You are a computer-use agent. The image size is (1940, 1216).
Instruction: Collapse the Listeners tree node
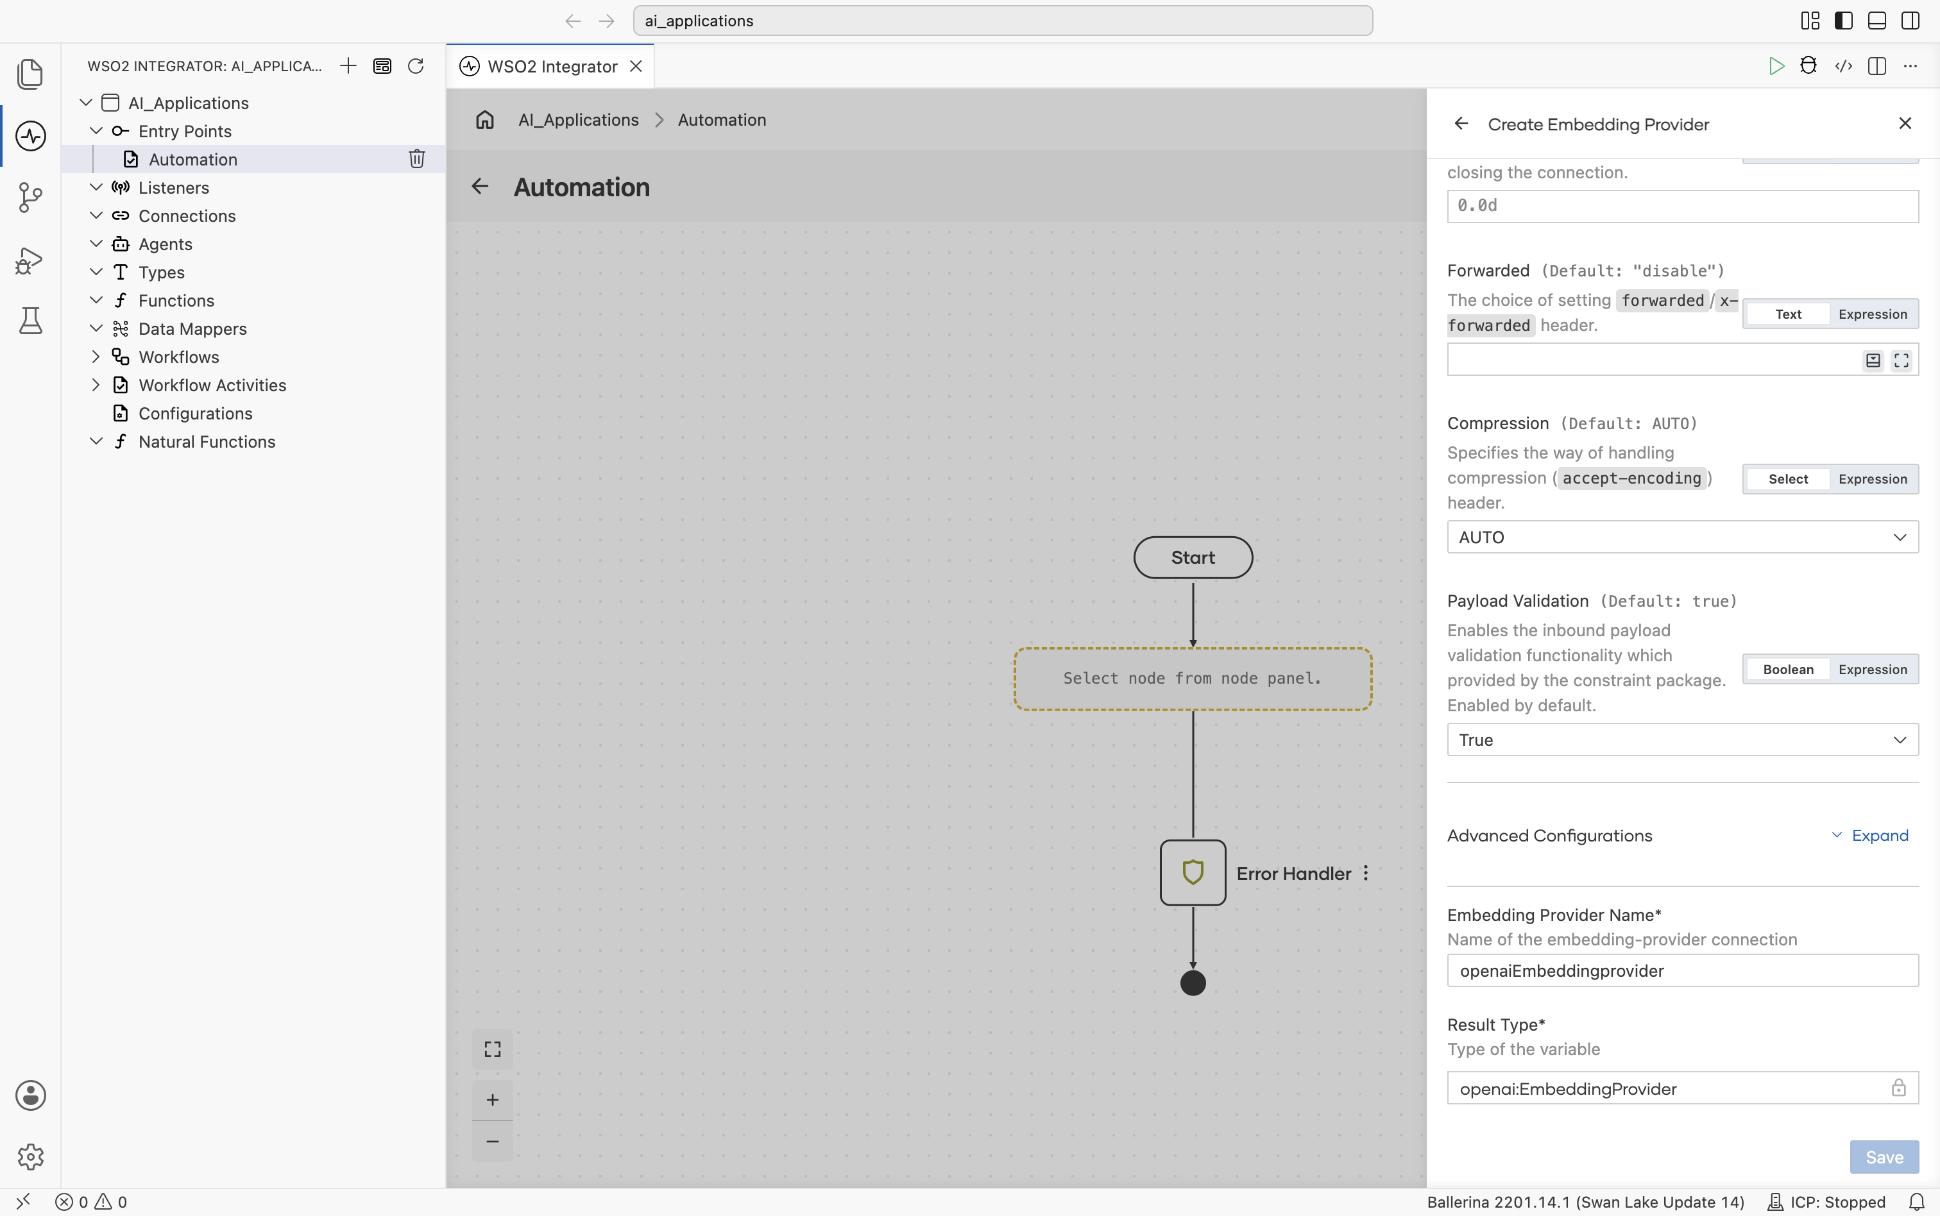(96, 187)
